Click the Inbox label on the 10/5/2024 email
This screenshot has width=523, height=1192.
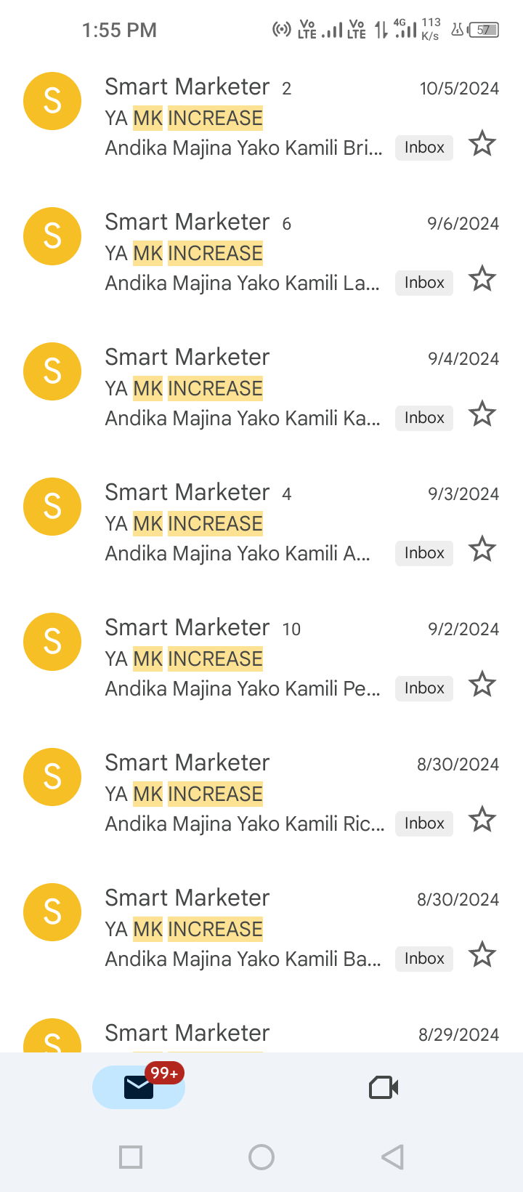pos(424,148)
